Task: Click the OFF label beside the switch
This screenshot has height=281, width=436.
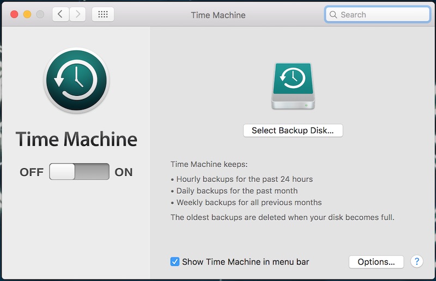Action: (32, 172)
